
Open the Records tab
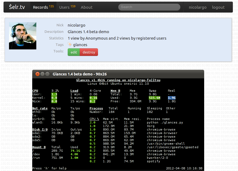point(40,7)
